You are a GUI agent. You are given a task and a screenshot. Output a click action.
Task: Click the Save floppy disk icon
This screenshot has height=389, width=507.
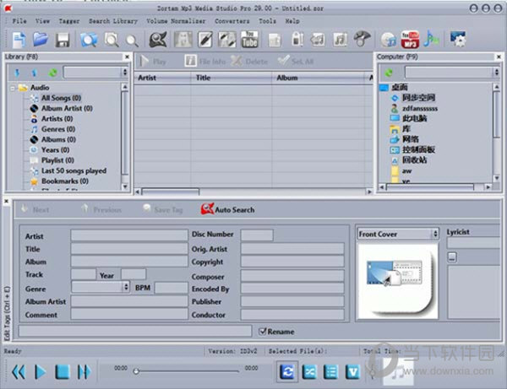(x=63, y=39)
